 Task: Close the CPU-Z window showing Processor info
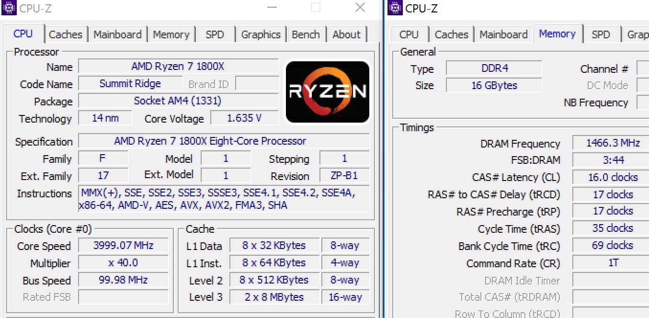360,8
